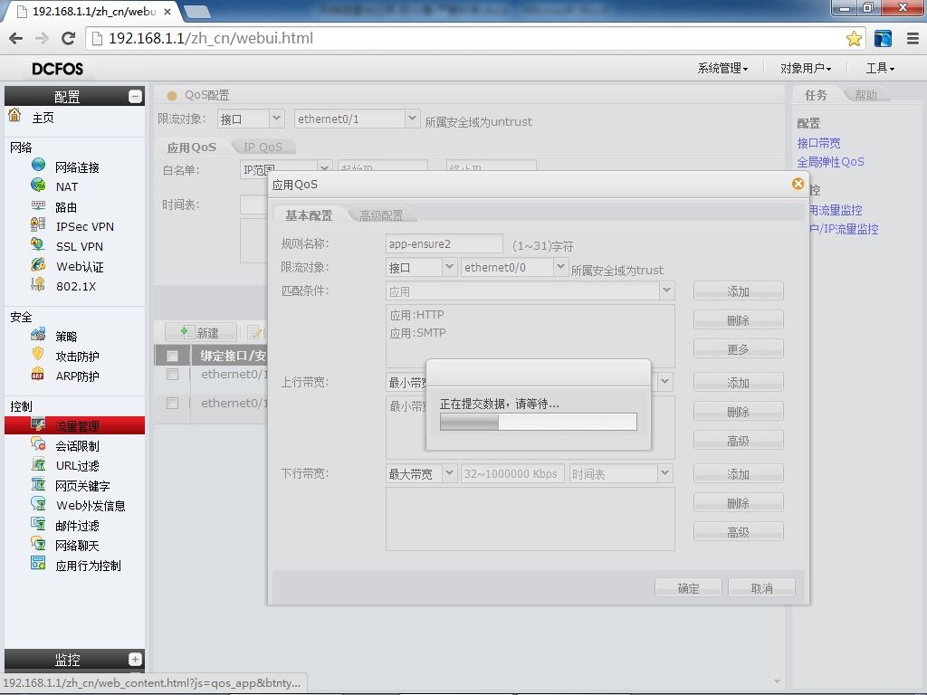Collapse the 配置 panel minus button

pos(136,96)
